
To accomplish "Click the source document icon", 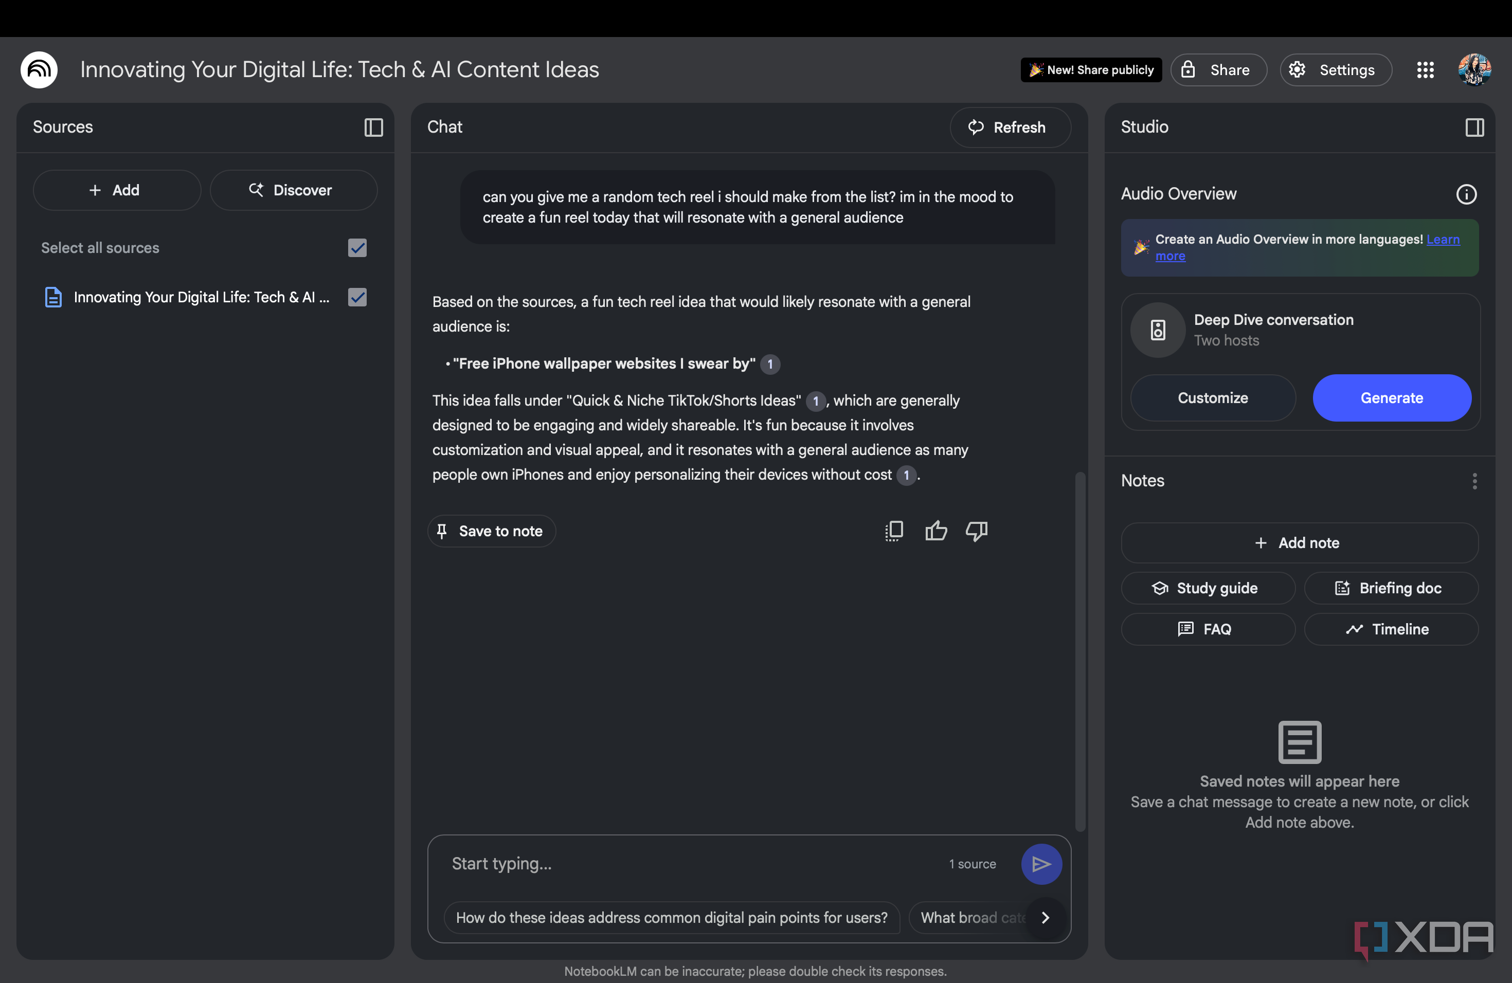I will [x=53, y=297].
